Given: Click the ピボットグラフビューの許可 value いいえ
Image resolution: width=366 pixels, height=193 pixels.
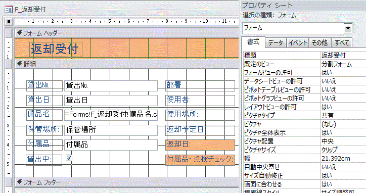Looking at the screenshot, I should click(343, 98).
